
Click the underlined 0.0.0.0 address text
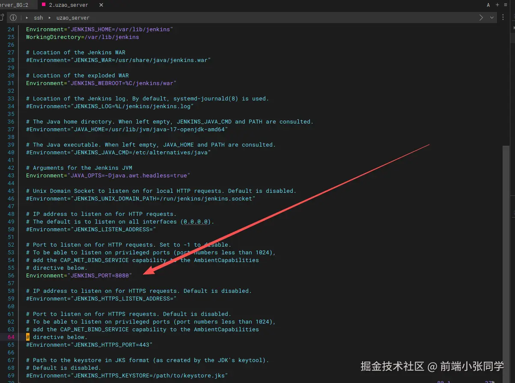pyautogui.click(x=196, y=221)
